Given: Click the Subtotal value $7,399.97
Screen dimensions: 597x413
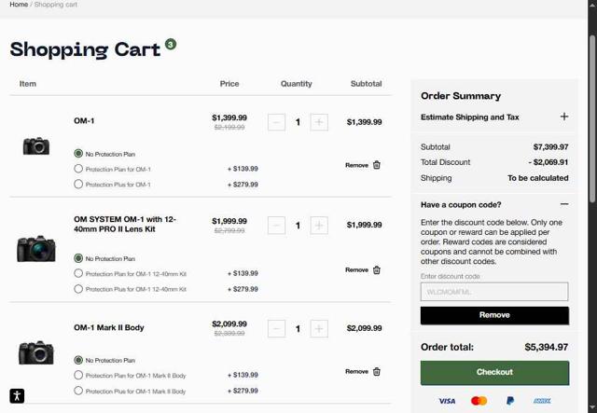Looking at the screenshot, I should coord(551,147).
